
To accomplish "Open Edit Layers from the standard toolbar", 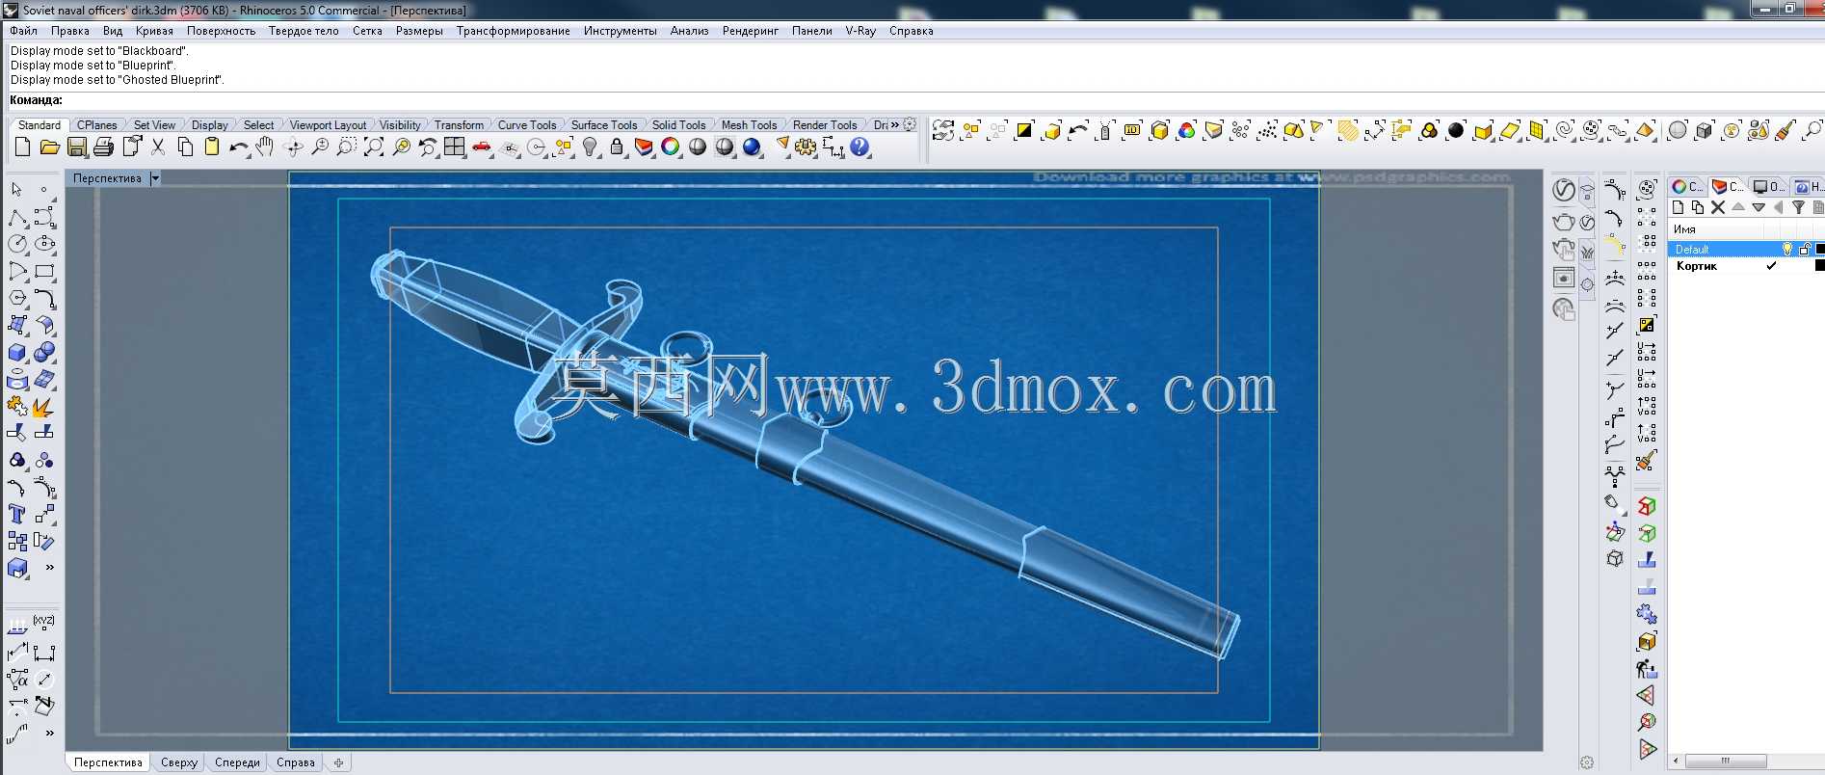I will click(x=644, y=147).
